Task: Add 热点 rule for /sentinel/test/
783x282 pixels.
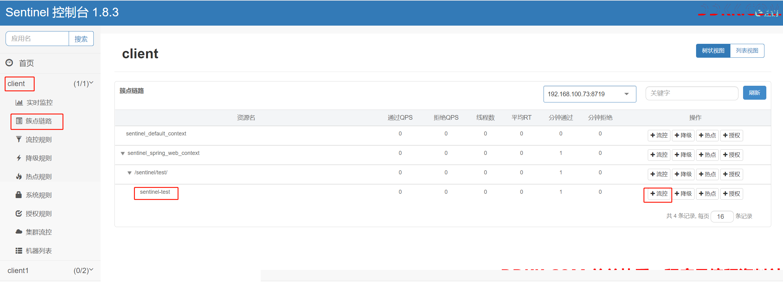Action: click(707, 174)
